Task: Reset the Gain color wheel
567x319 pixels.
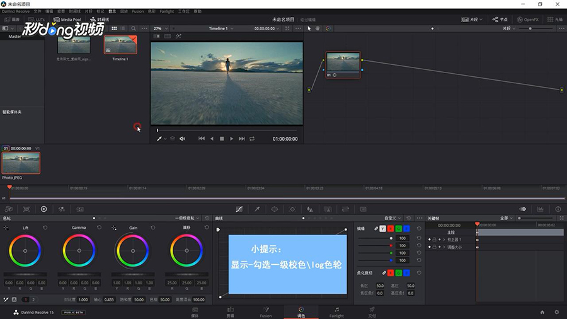Action: [153, 228]
